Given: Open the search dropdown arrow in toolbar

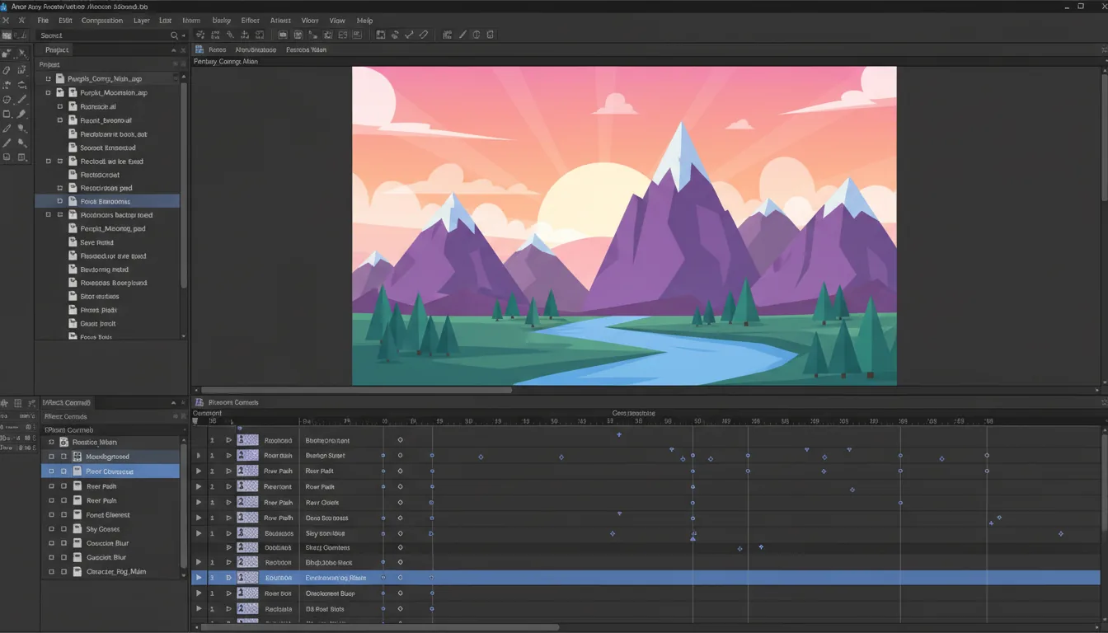Looking at the screenshot, I should 183,35.
